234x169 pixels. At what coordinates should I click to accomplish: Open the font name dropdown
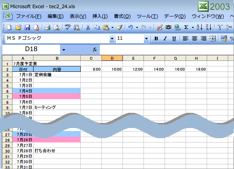coord(112,39)
